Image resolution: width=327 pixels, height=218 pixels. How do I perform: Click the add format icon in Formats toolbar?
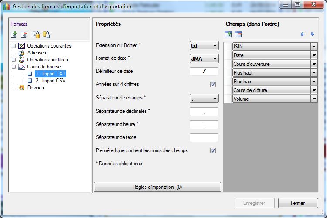[14, 35]
